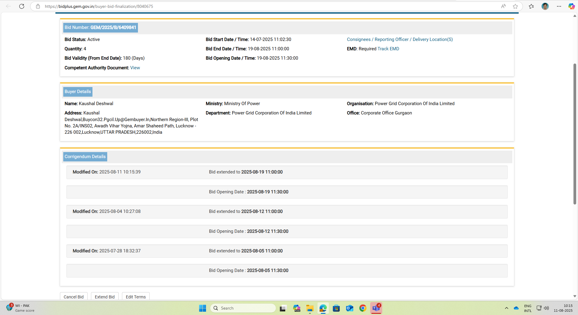Open browser Settings and more menu
The width and height of the screenshot is (578, 315).
559,6
